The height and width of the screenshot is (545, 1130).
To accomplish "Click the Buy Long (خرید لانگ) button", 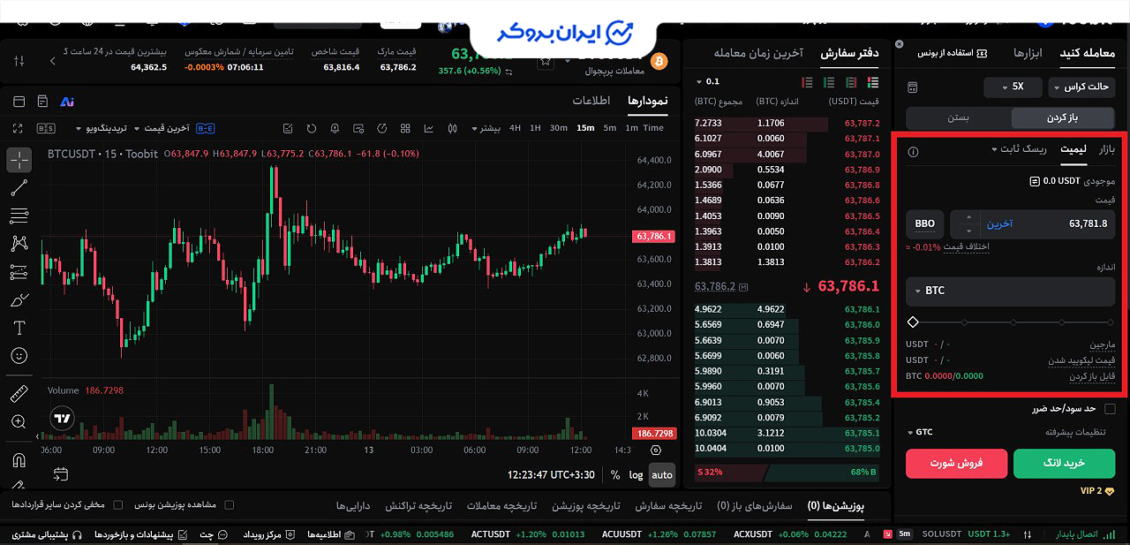I will (1064, 463).
